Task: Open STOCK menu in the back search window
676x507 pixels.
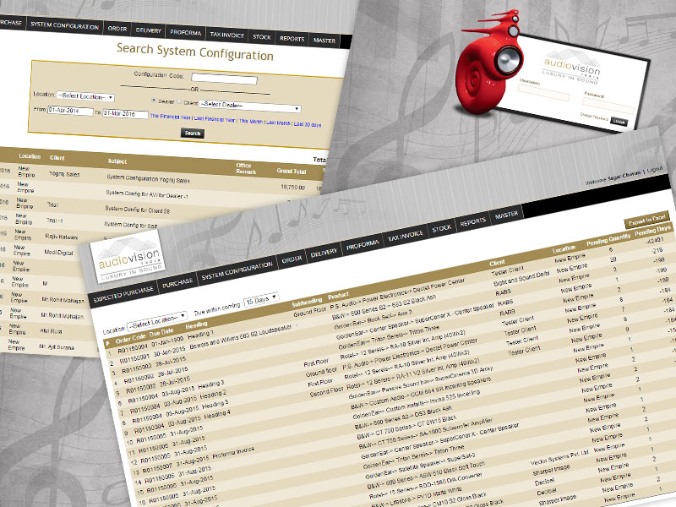Action: click(262, 37)
